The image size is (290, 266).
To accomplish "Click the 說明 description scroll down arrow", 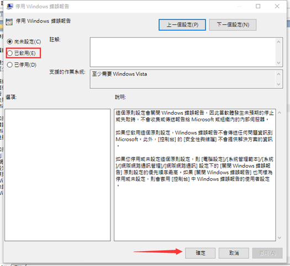I will [x=280, y=237].
